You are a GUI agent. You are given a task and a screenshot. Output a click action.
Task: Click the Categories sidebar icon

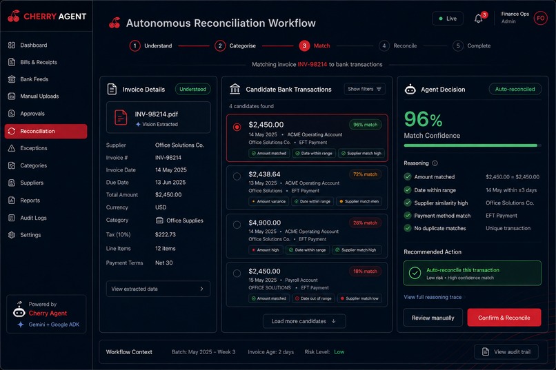coord(12,165)
